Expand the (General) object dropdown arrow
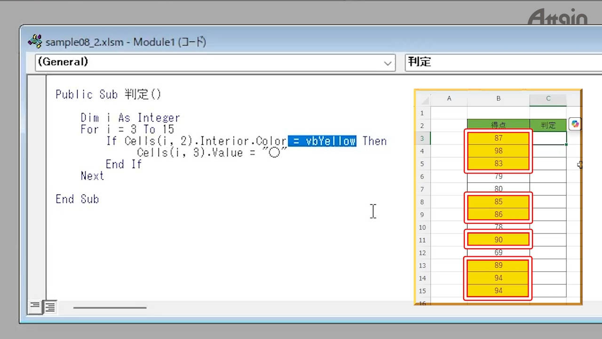 coord(388,63)
